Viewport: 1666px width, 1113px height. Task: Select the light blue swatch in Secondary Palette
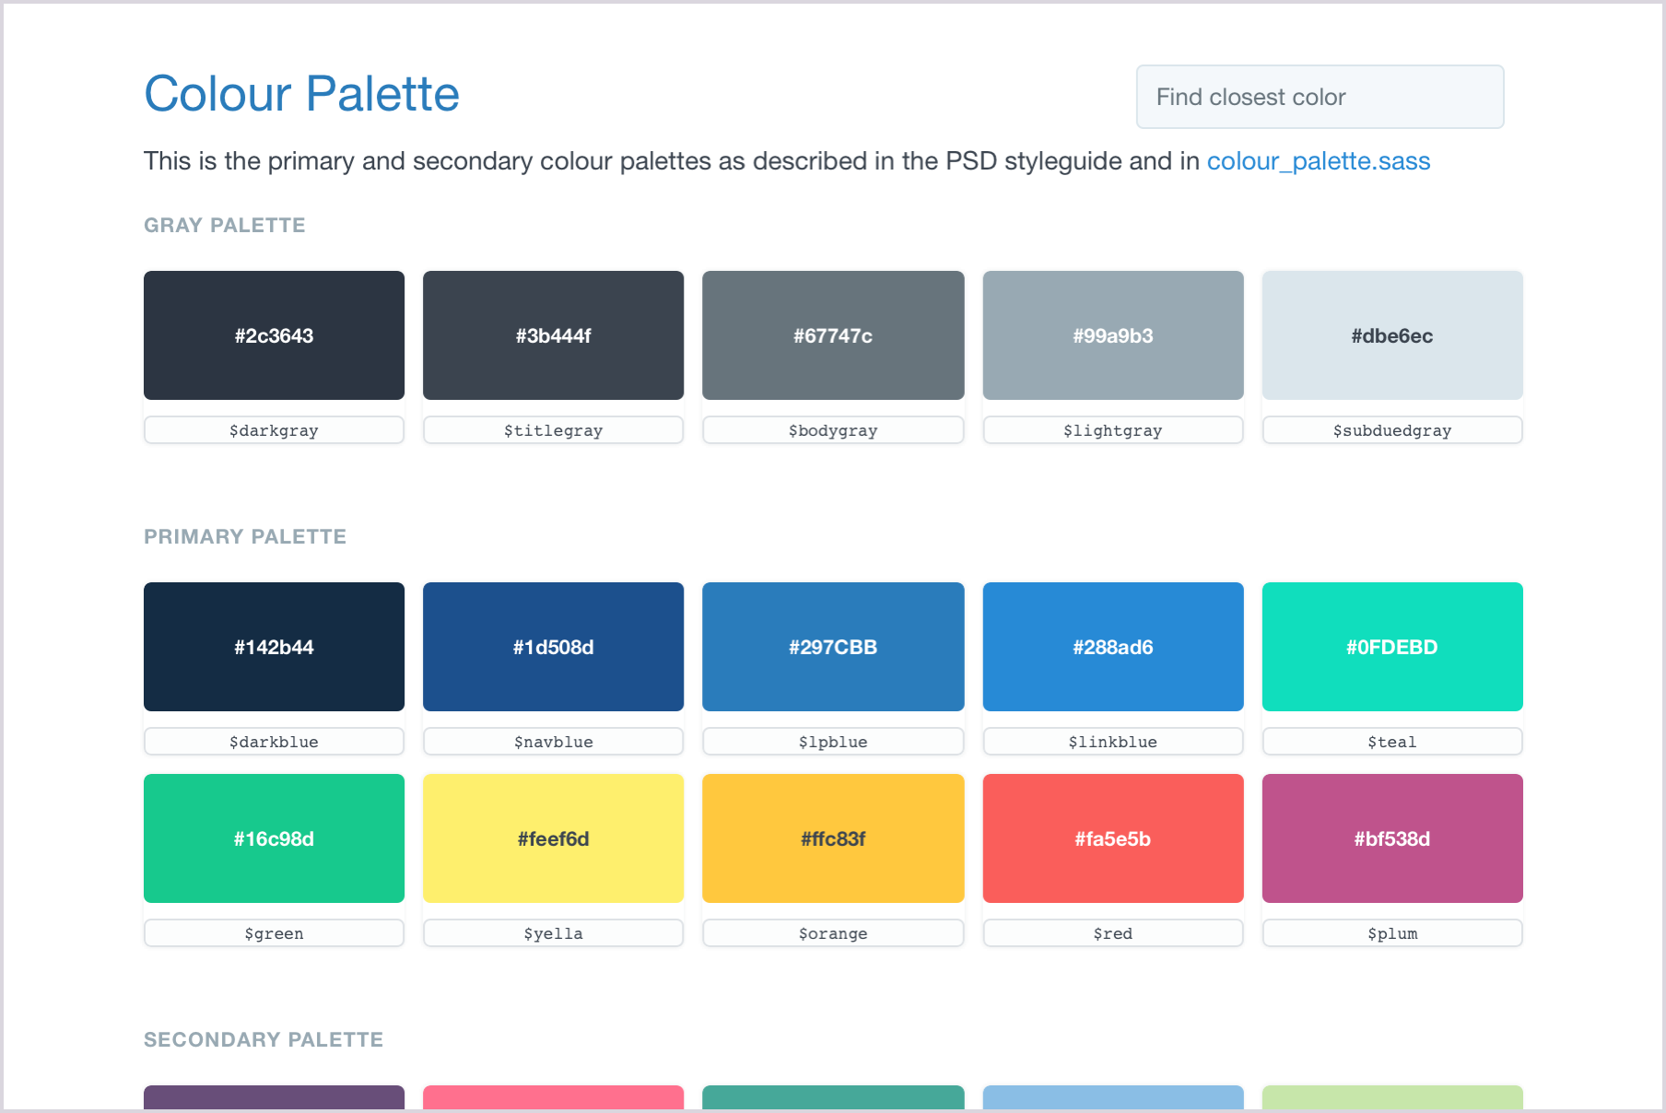click(x=1113, y=1097)
